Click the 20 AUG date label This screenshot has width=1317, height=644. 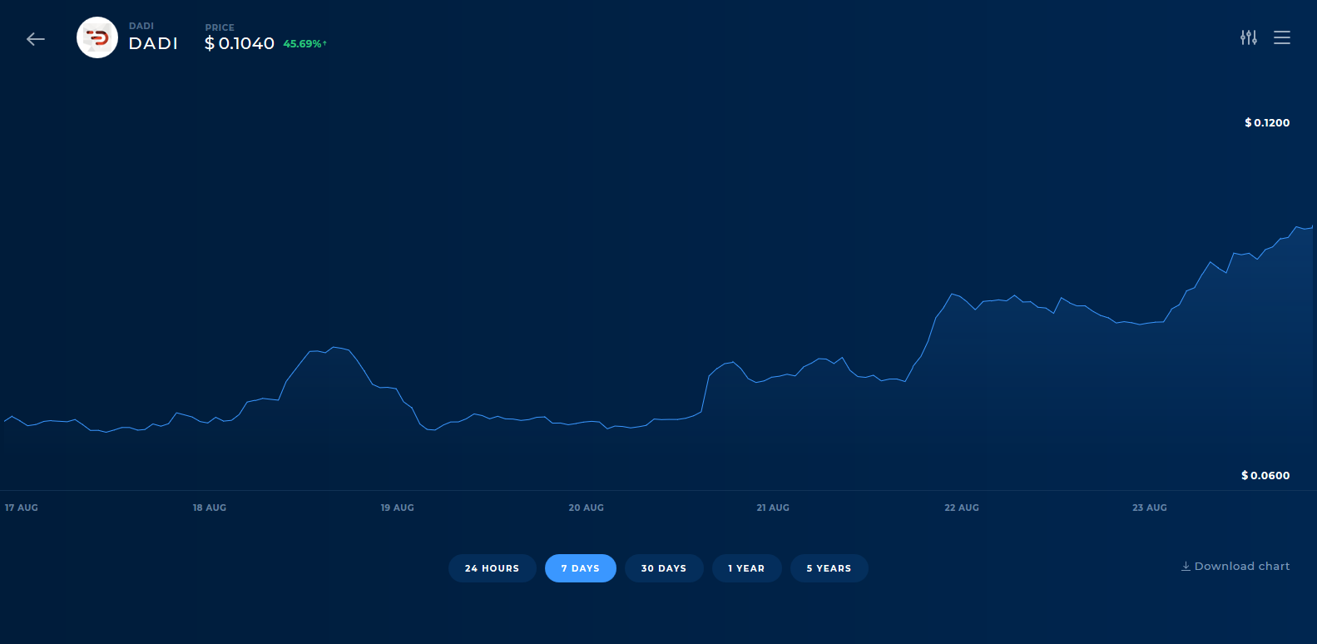587,508
